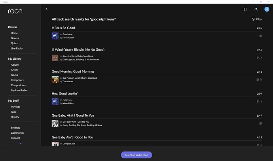Viewport: 273px width, 161px height.
Task: Open the profile avatar labeled M
Action: (x=267, y=9)
